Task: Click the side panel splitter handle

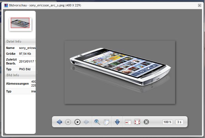Action: [37, 72]
